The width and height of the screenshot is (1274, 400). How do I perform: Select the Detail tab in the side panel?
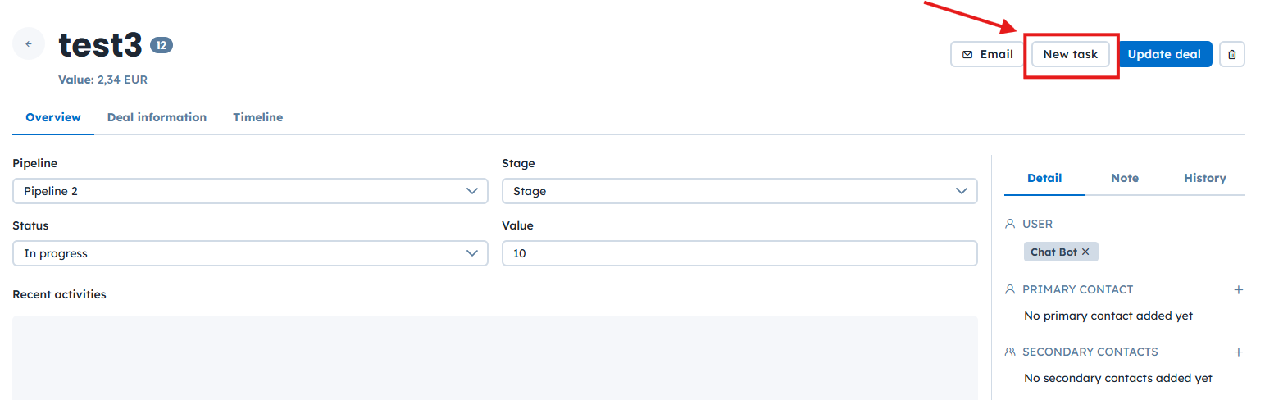click(x=1044, y=178)
